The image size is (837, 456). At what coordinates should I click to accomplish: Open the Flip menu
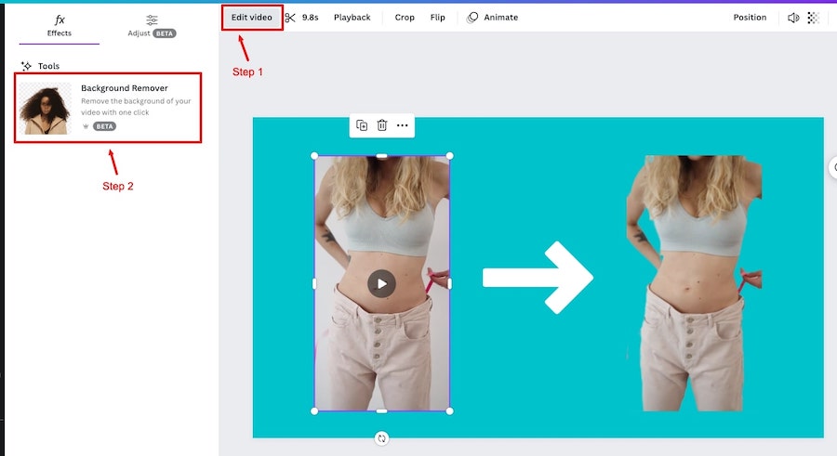438,18
